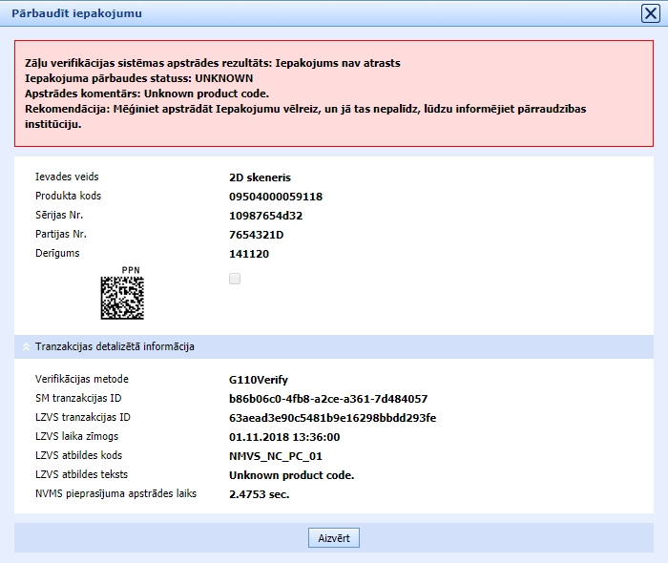Select the product code 09504000059118
Viewport: 668px width, 563px height.
pyautogui.click(x=276, y=197)
